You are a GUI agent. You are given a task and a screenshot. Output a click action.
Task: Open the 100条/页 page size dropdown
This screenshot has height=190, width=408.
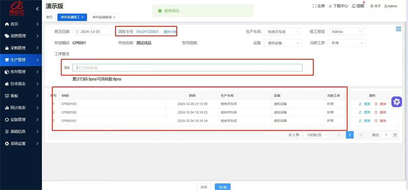pyautogui.click(x=316, y=135)
